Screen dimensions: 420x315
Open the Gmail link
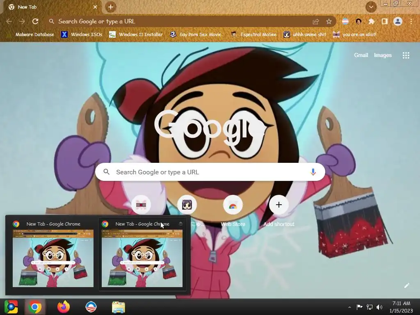click(x=361, y=55)
